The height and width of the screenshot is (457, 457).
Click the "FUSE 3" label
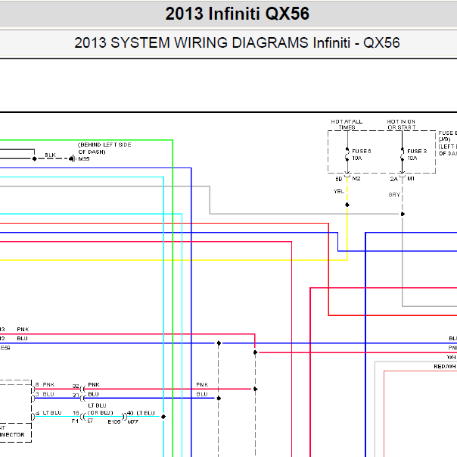tap(417, 151)
